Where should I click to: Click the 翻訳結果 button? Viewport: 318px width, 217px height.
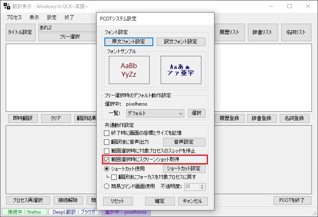[86, 118]
